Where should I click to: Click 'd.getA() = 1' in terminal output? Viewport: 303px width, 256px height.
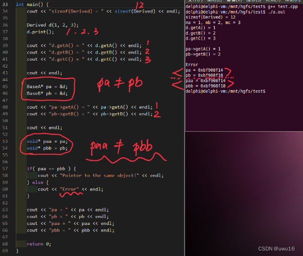point(200,28)
